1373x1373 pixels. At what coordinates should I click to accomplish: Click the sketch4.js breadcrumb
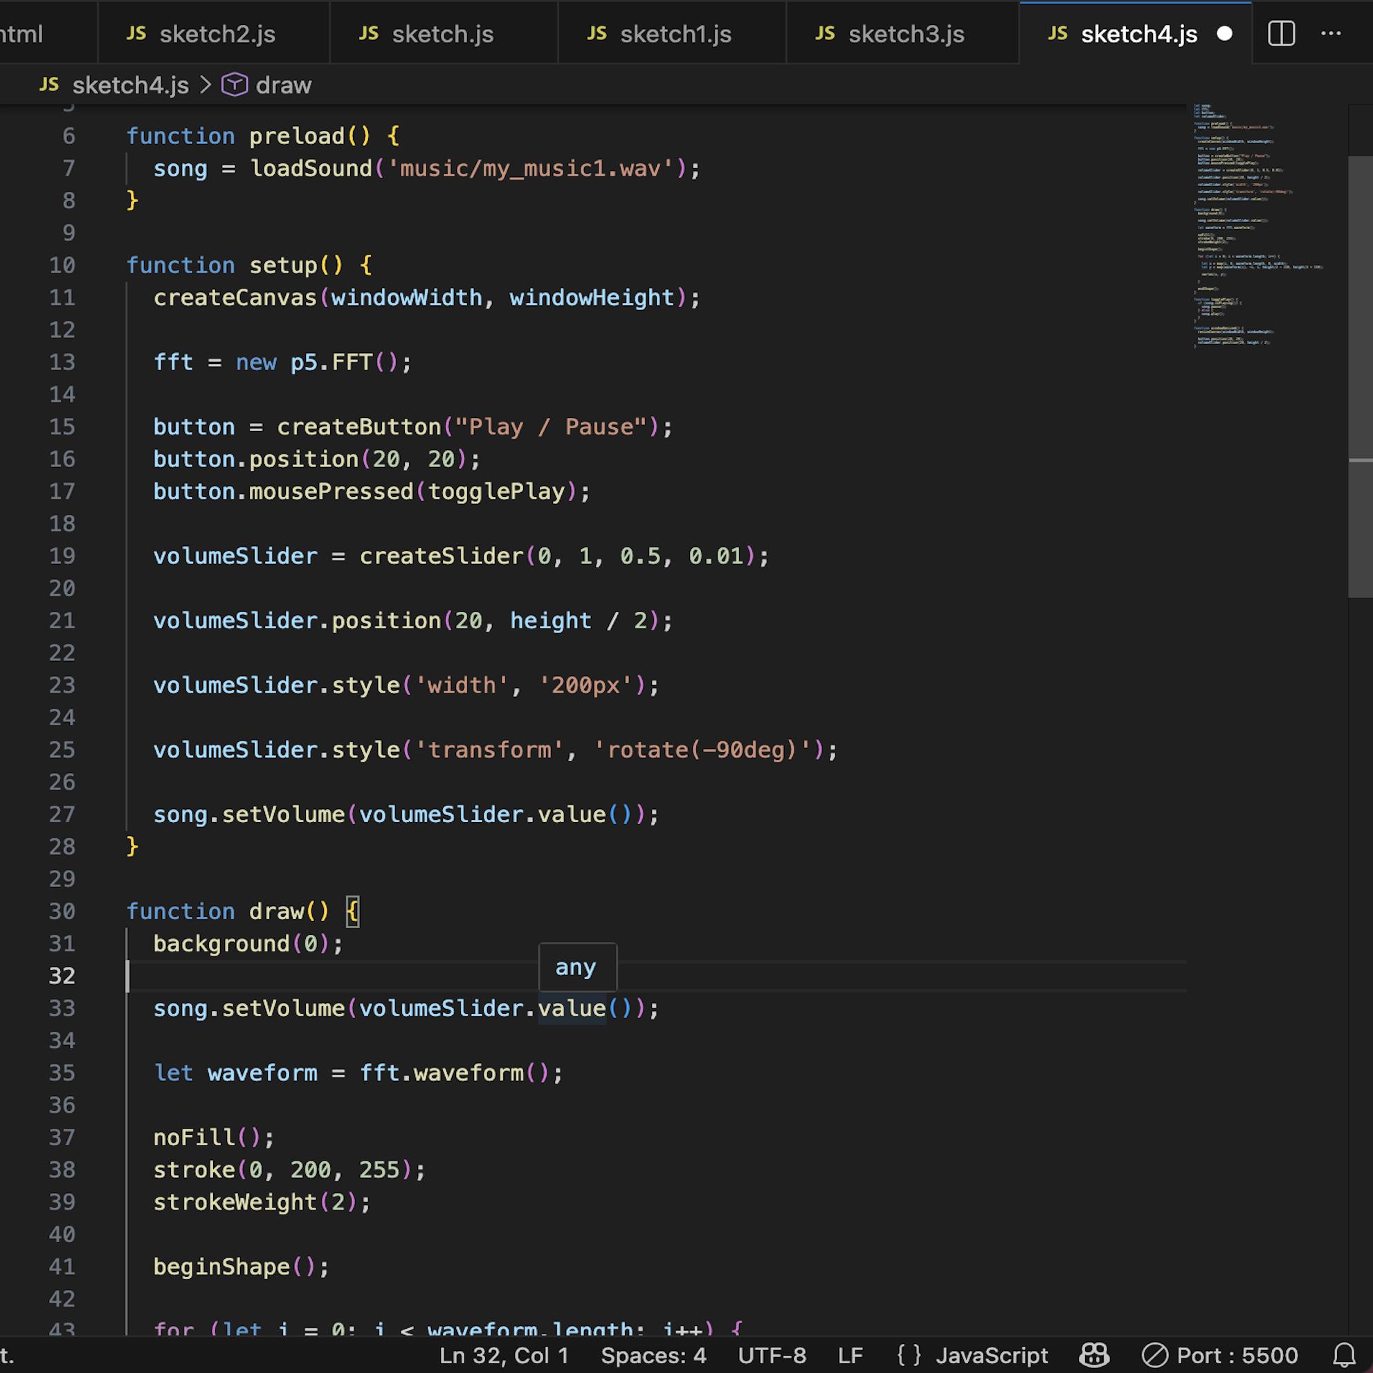pyautogui.click(x=131, y=85)
